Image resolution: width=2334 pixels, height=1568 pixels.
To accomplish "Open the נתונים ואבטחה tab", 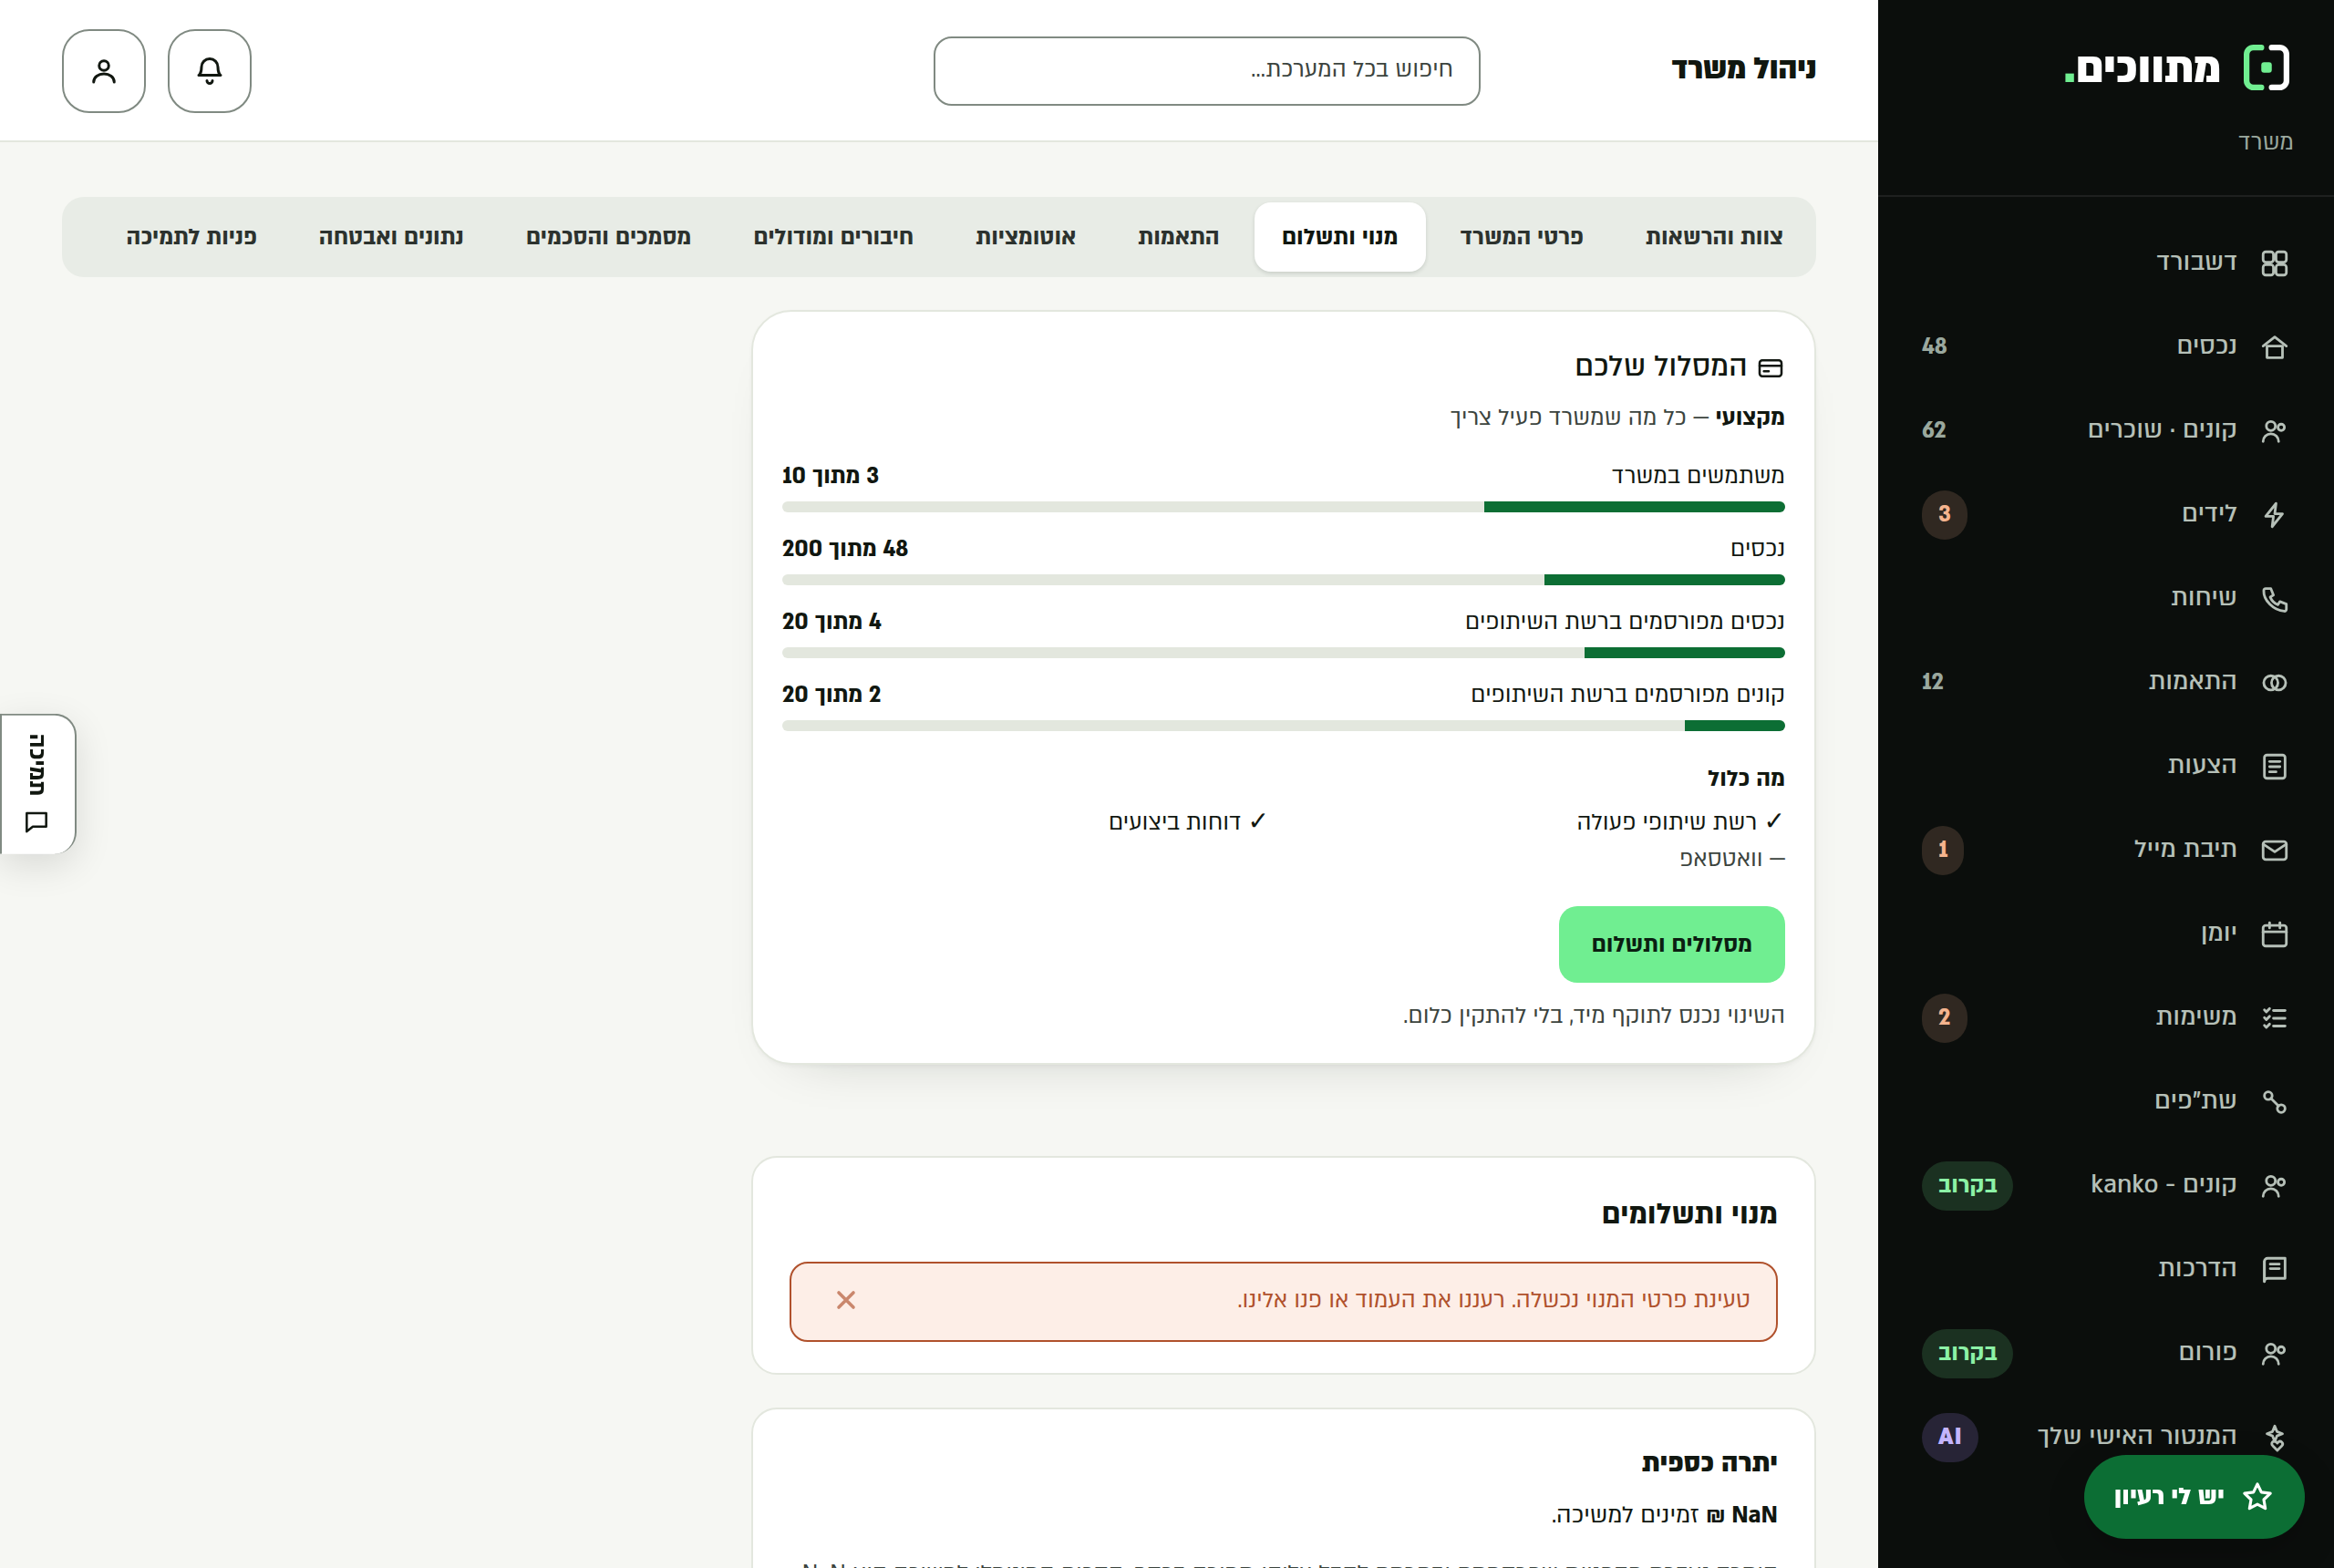I will point(391,237).
